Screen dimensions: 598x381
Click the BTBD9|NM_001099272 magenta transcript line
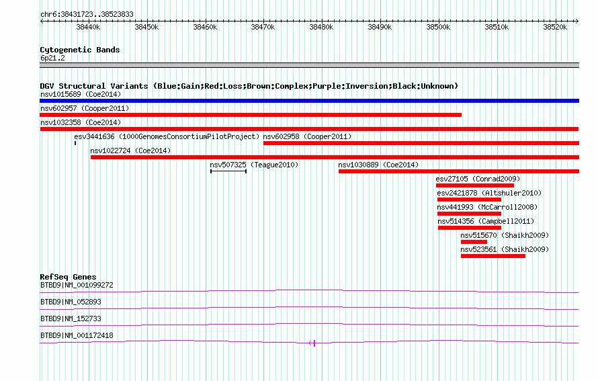click(x=309, y=292)
